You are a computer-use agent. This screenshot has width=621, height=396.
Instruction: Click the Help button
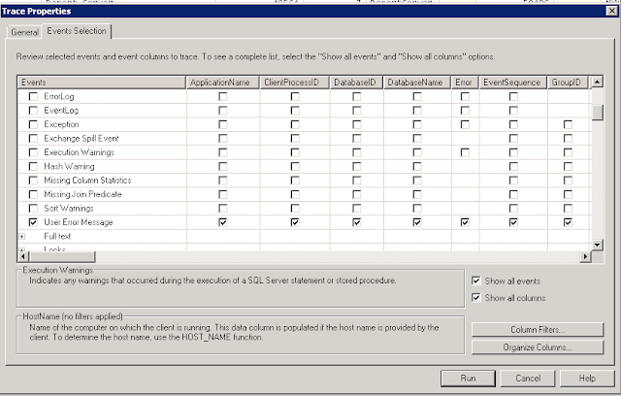pos(587,379)
